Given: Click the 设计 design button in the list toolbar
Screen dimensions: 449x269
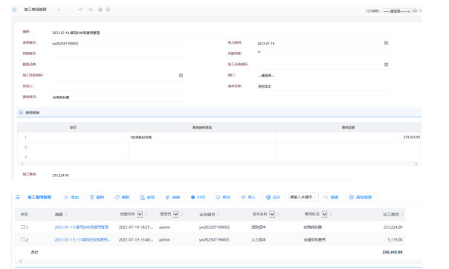Looking at the screenshot, I should click(274, 197).
